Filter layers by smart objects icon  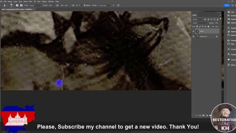click(x=218, y=20)
